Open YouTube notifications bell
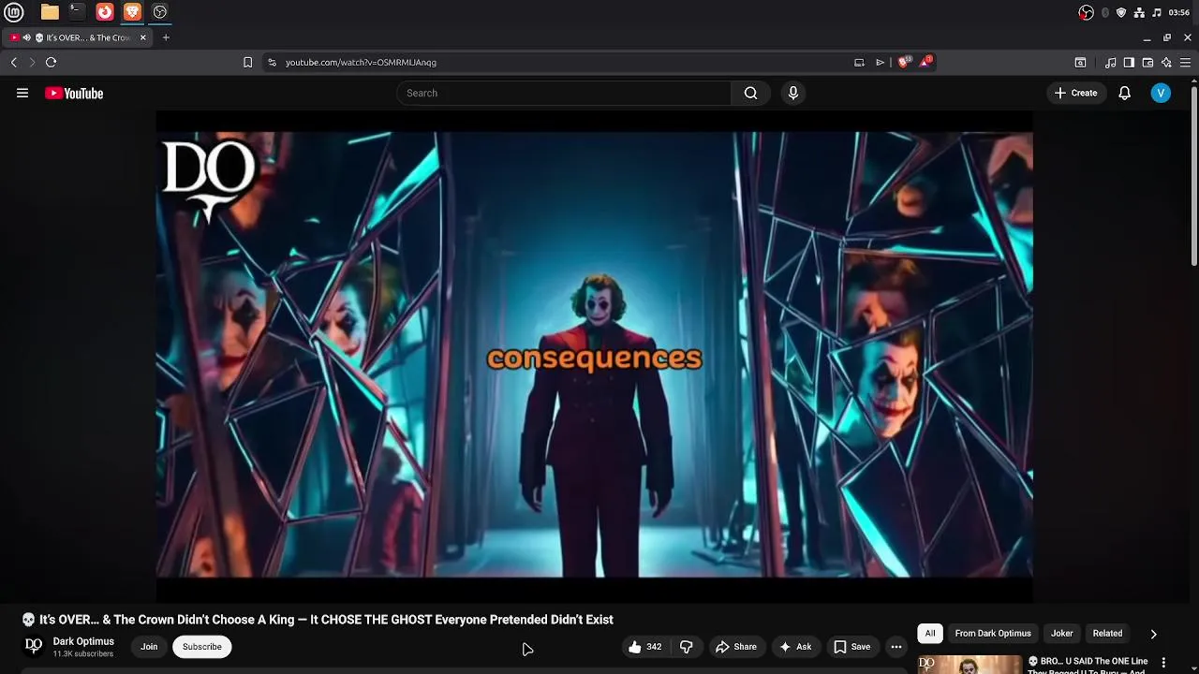The image size is (1199, 674). point(1124,93)
